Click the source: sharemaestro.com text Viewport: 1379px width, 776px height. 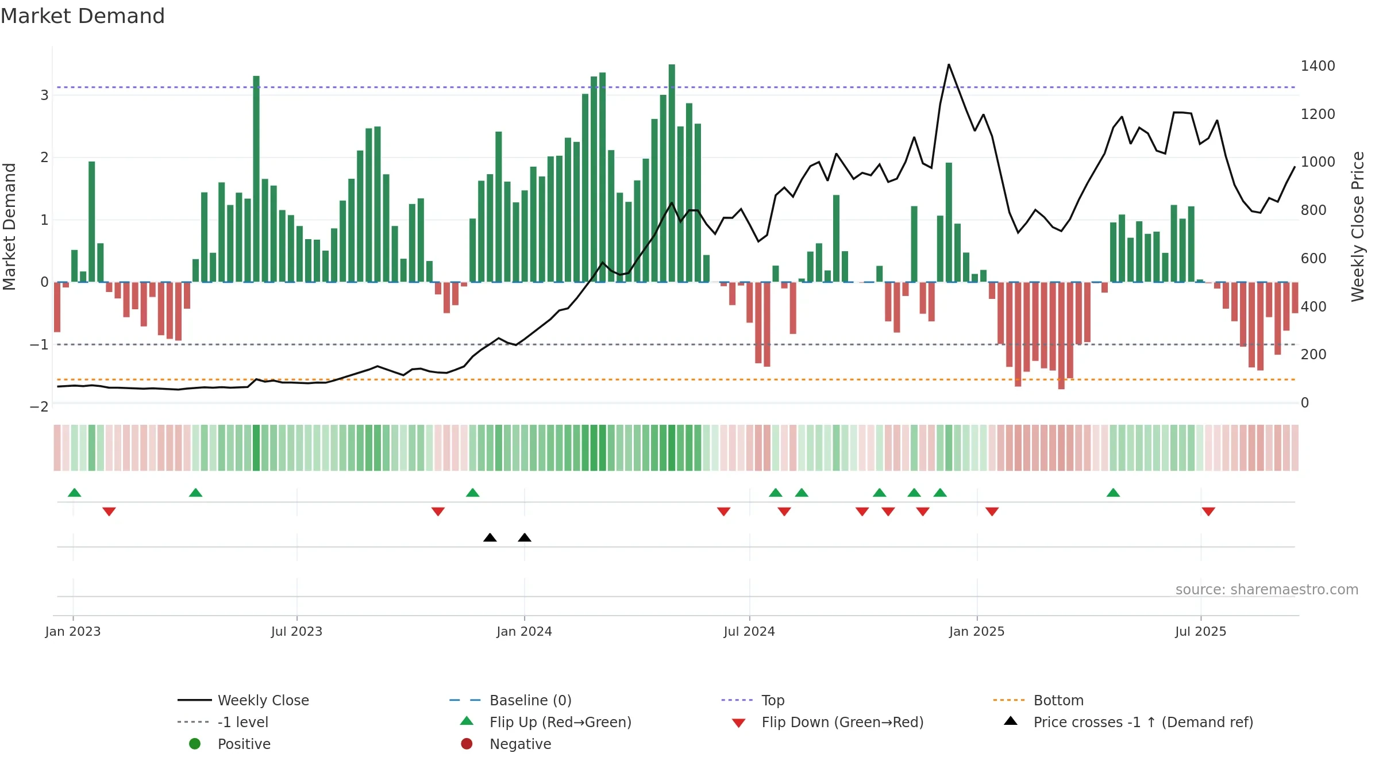click(1266, 590)
